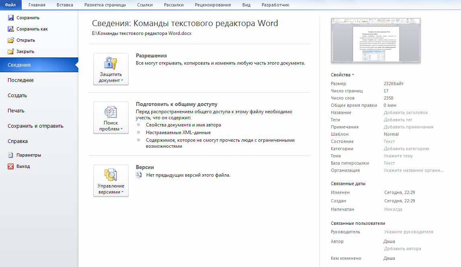This screenshot has height=267, width=461.
Task: Click the file path 'E:\Команды текстового редактора Word.docx'
Action: 142,33
